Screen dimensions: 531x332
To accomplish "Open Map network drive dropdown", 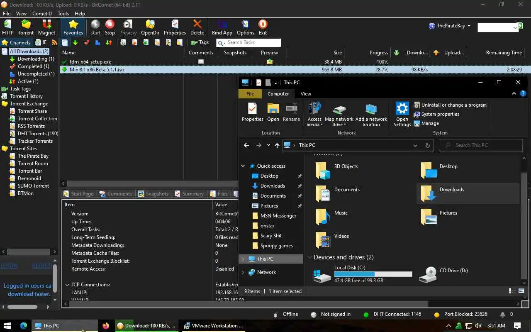I will coord(339,115).
